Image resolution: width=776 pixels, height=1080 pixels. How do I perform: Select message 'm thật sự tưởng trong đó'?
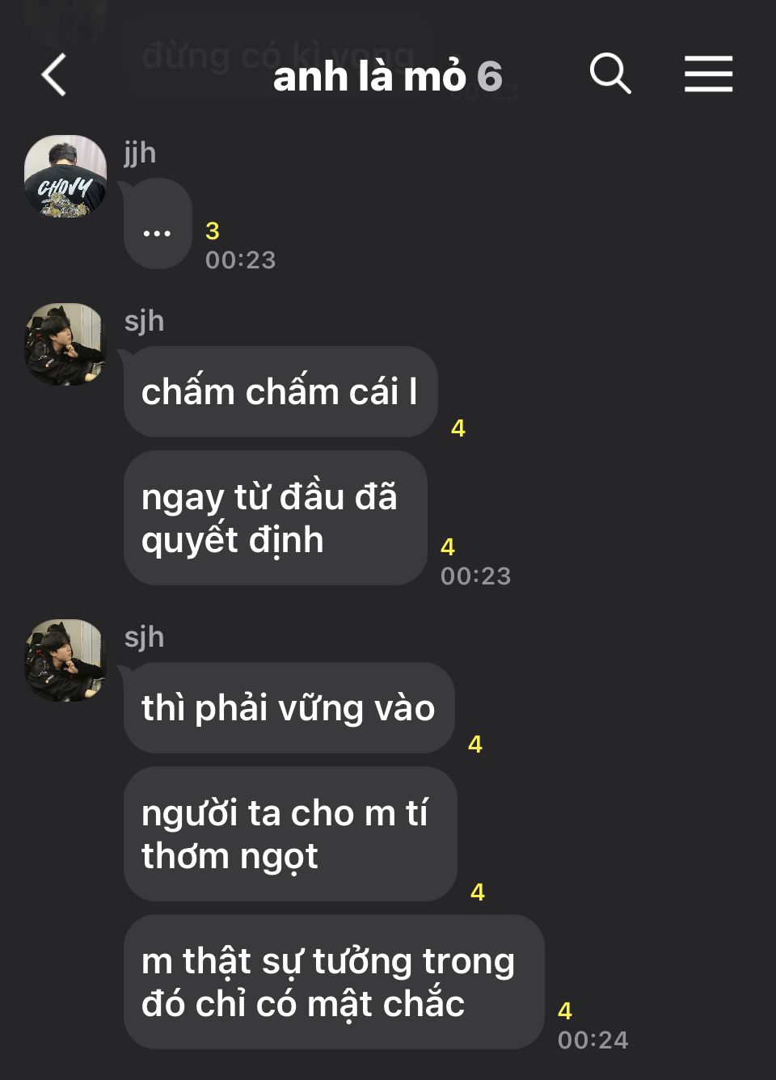click(334, 982)
